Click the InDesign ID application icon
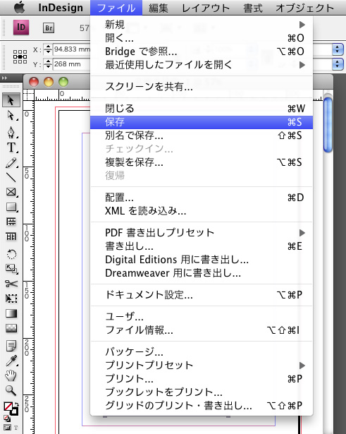 21,28
